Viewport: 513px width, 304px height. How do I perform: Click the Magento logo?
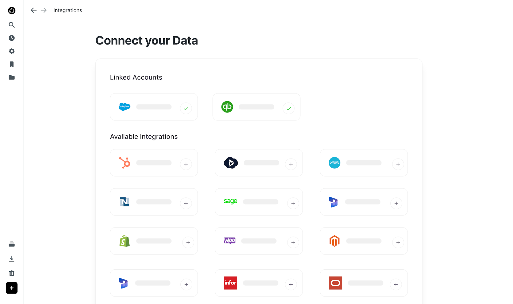[335, 241]
